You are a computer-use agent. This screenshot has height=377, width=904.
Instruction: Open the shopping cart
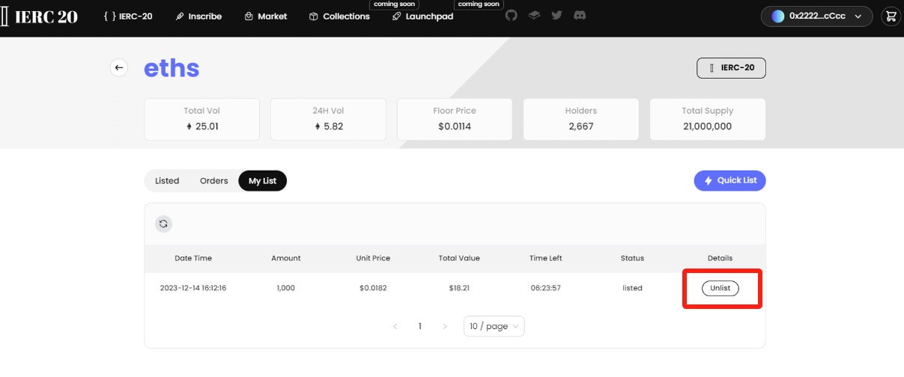click(x=891, y=16)
